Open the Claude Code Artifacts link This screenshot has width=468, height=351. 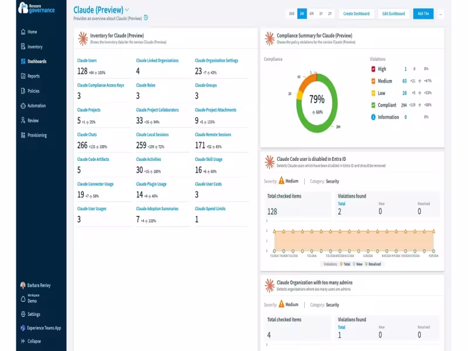tap(93, 159)
